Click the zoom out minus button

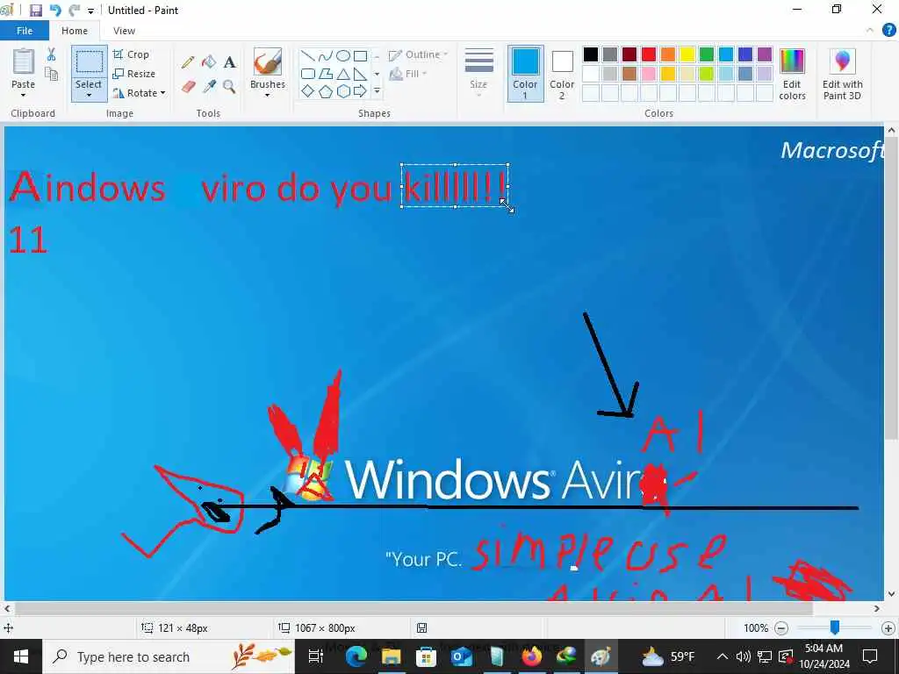780,628
